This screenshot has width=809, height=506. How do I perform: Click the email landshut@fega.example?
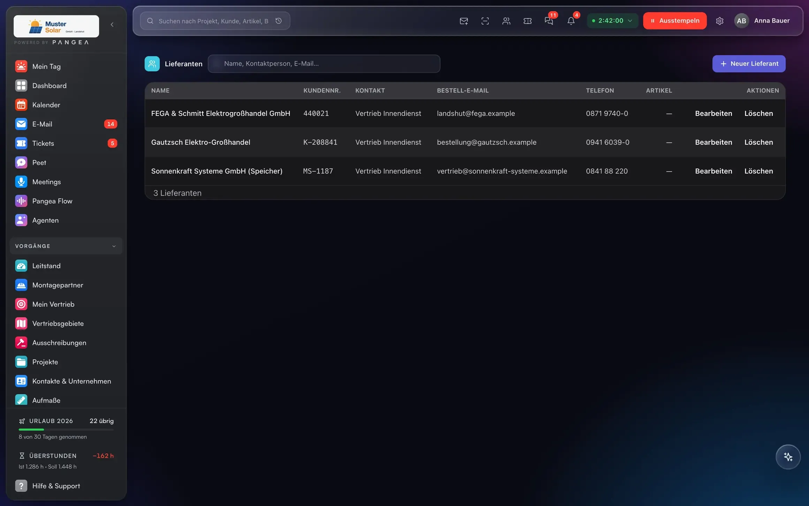476,113
